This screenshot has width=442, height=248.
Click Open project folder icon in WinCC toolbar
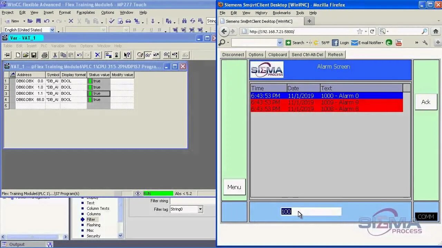30,21
